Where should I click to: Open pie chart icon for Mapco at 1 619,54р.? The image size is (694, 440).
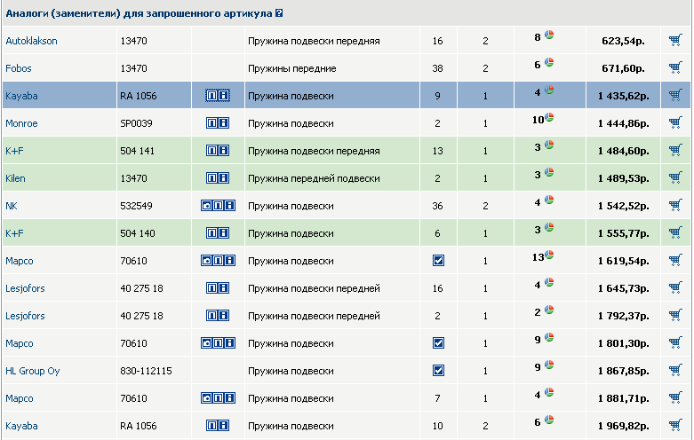549,255
